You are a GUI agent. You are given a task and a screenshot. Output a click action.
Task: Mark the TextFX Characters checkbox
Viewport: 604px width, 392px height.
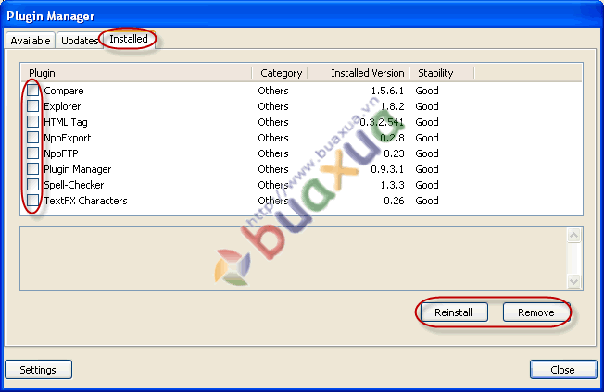coord(32,201)
